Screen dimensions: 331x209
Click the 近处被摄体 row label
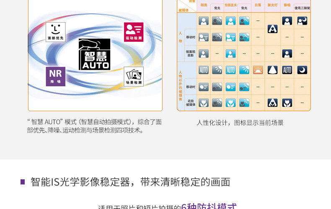tap(191, 103)
